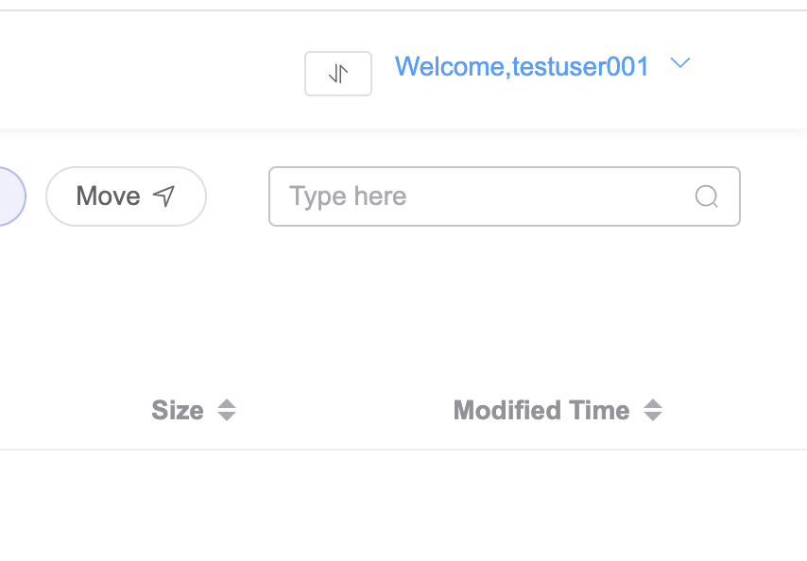Screen dimensions: 807x561
Task: Focus the Type here search field
Action: click(x=505, y=196)
